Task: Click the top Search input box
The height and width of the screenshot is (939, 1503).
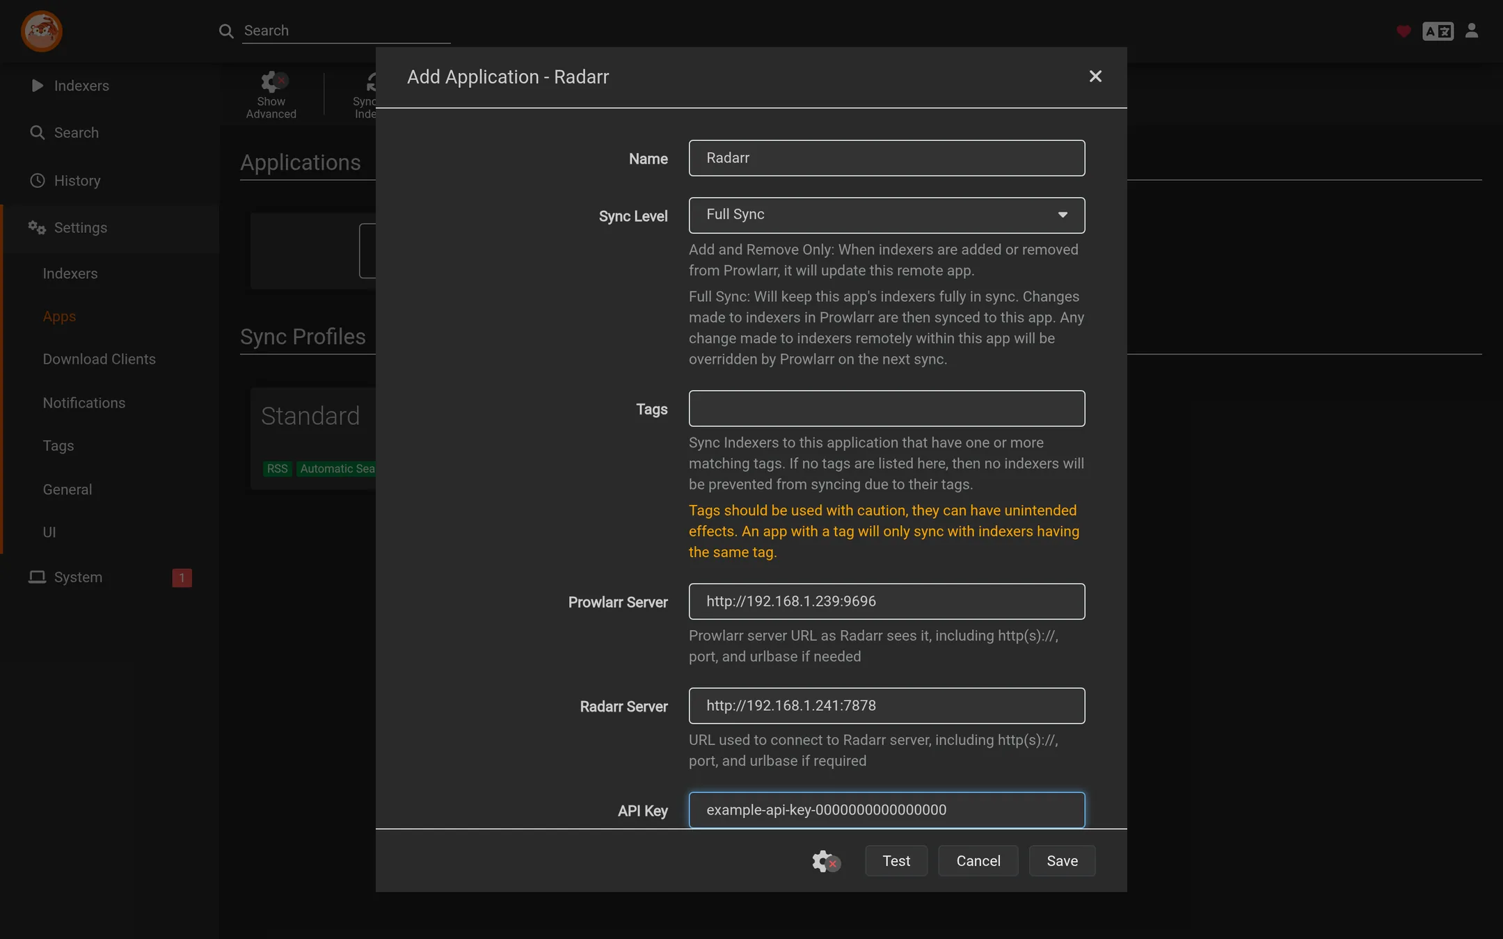Action: click(347, 31)
